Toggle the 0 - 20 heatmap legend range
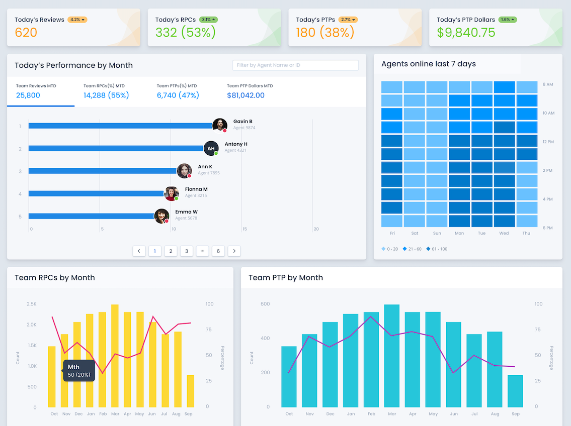 point(389,248)
